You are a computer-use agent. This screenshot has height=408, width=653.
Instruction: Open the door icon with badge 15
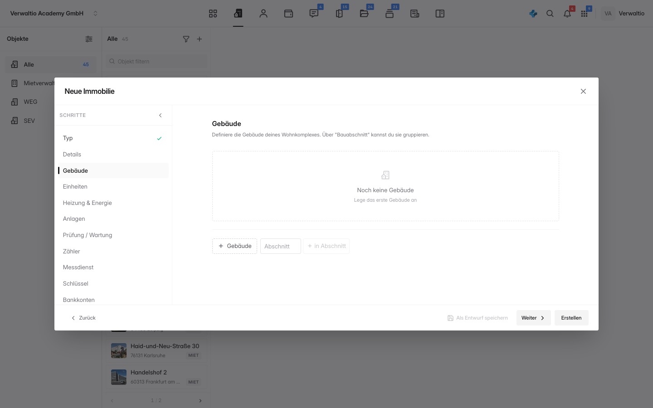tap(339, 14)
